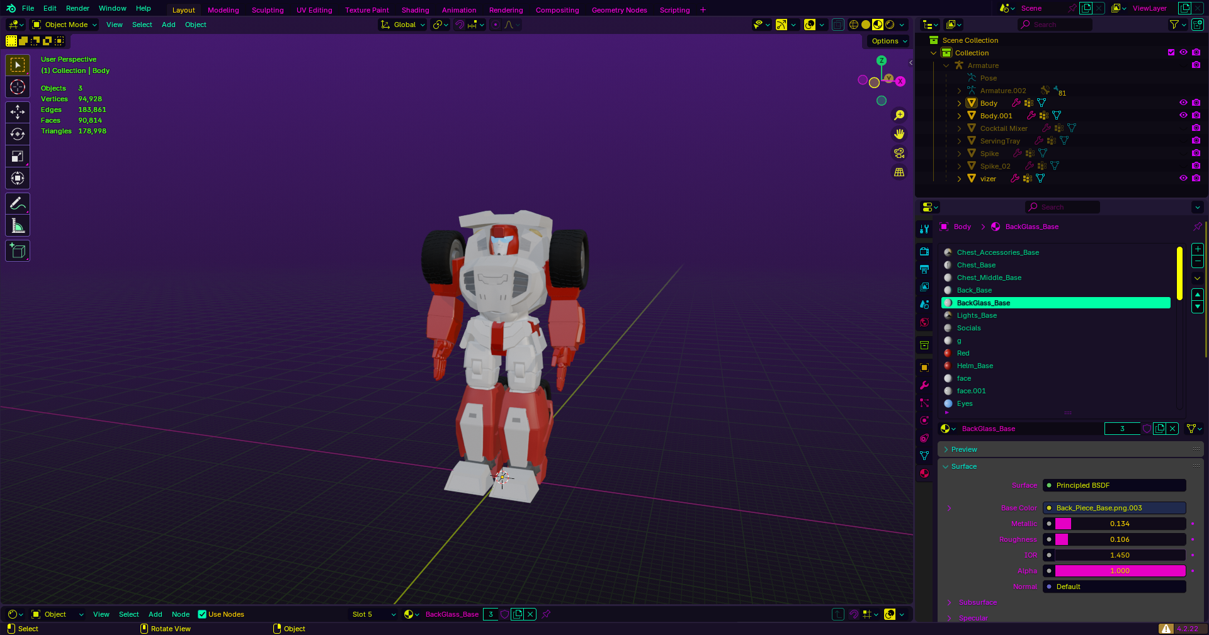Image resolution: width=1209 pixels, height=635 pixels.
Task: Expand the Body object in Outliner
Action: point(959,103)
